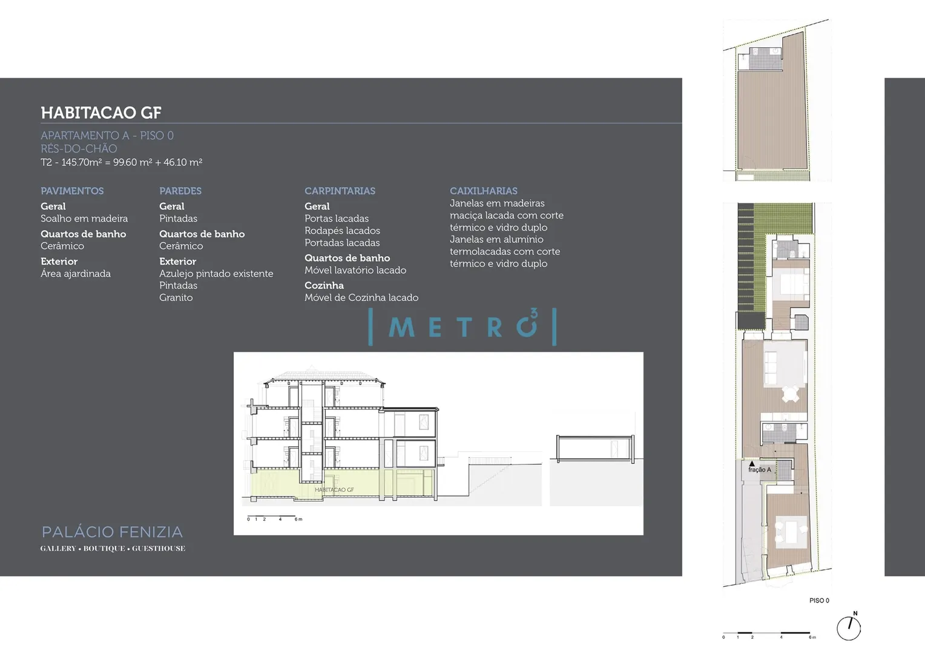Click 'Portadas lacadas'
The image size is (925, 654).
[x=342, y=243]
